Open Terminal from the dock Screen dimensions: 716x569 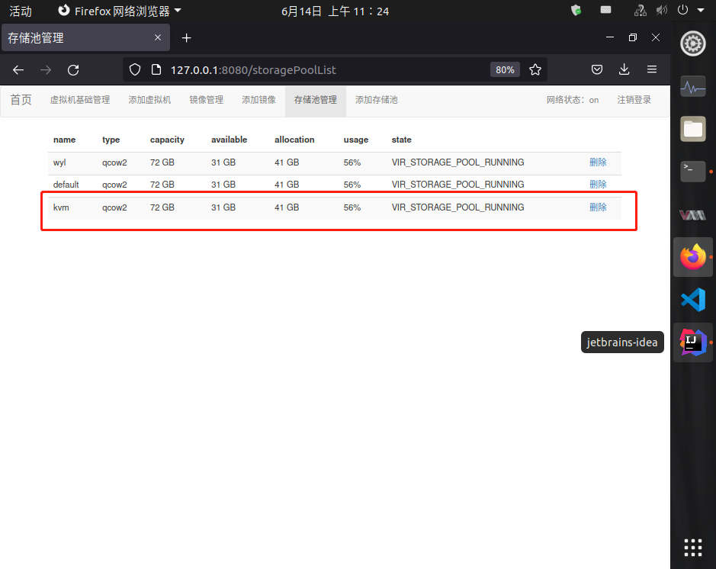pos(692,172)
